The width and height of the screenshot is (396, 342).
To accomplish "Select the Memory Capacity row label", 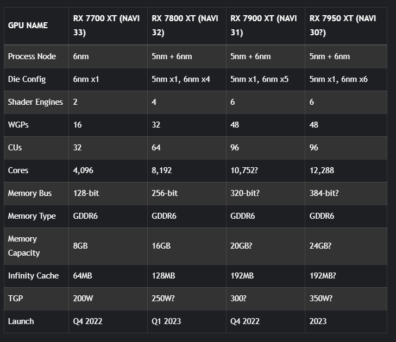I will (x=24, y=246).
